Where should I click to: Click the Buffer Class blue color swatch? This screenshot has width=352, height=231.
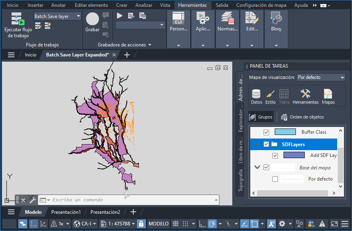coord(285,132)
